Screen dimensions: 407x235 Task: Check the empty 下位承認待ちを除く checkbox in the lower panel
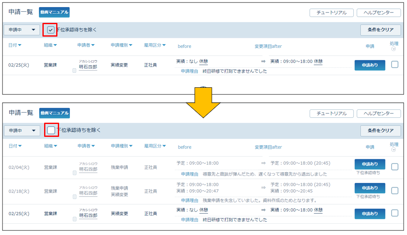click(51, 130)
